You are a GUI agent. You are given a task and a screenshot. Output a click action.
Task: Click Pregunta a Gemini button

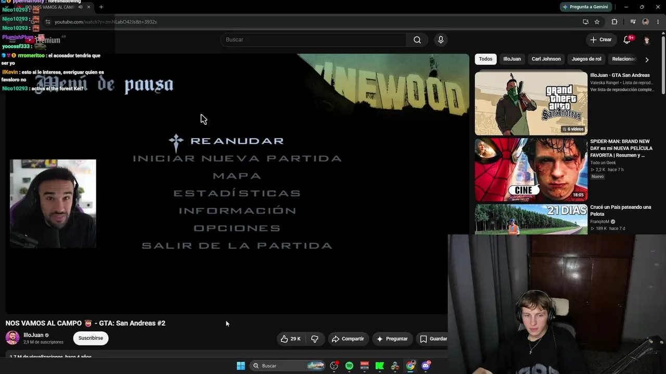coord(585,7)
